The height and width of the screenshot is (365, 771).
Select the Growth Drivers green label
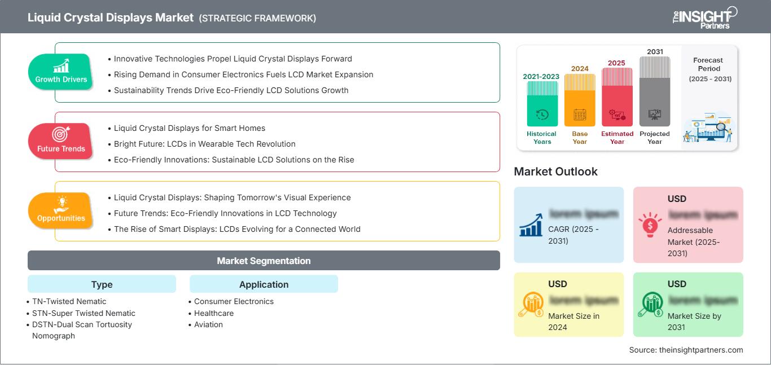tap(61, 71)
